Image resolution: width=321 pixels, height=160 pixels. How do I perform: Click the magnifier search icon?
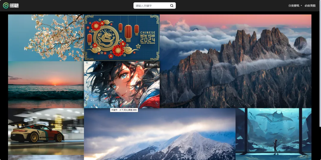pyautogui.click(x=172, y=6)
